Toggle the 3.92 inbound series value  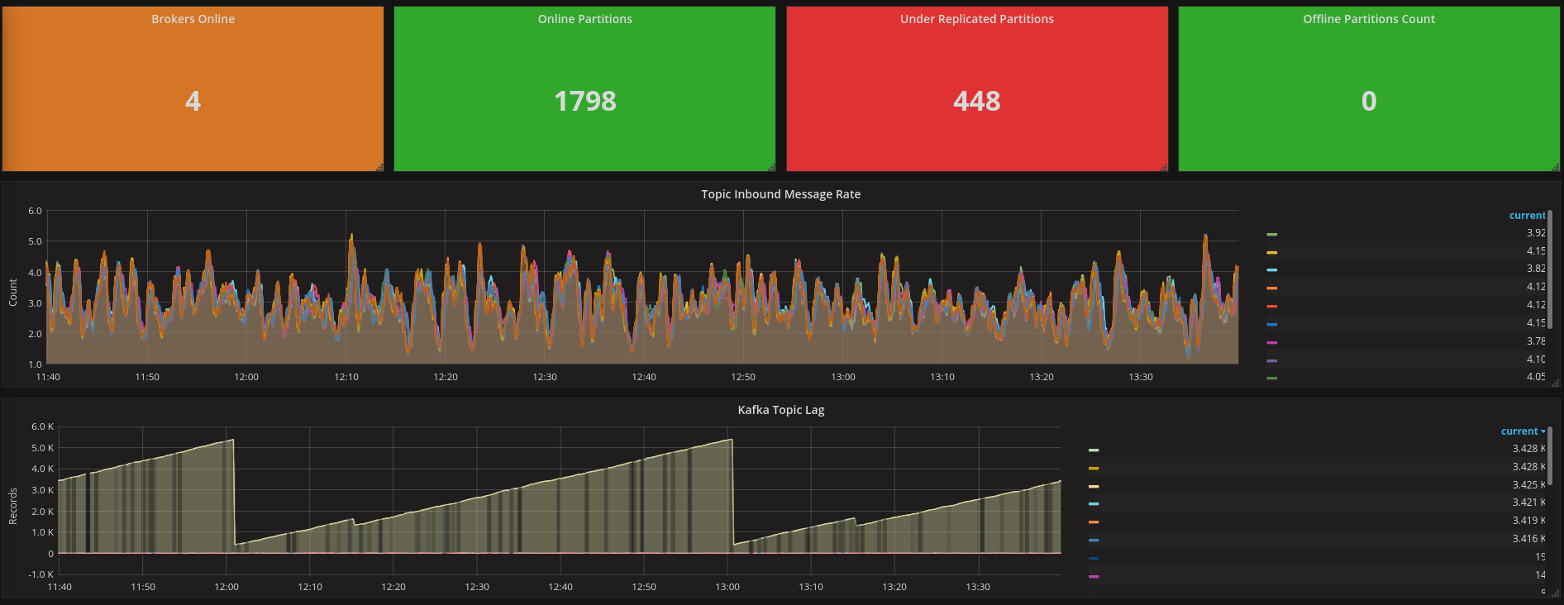pos(1536,233)
